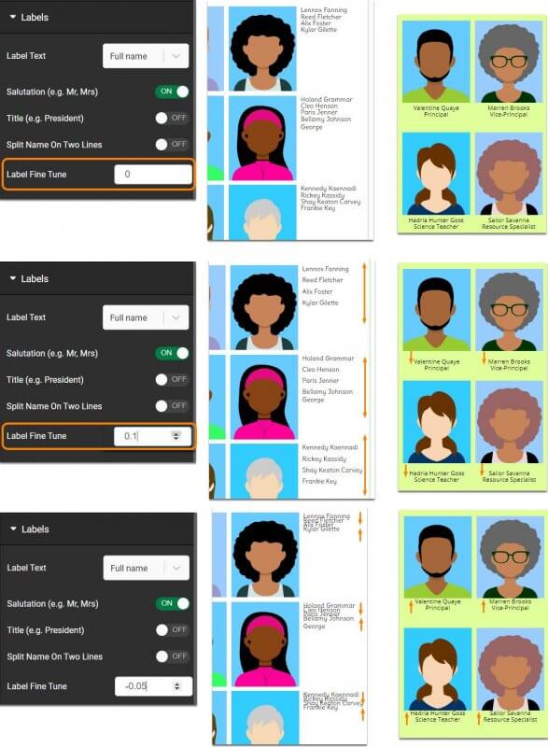Enable Split Name On Two Lines in Fine Tune 0 panel
The image size is (548, 747).
coord(172,145)
